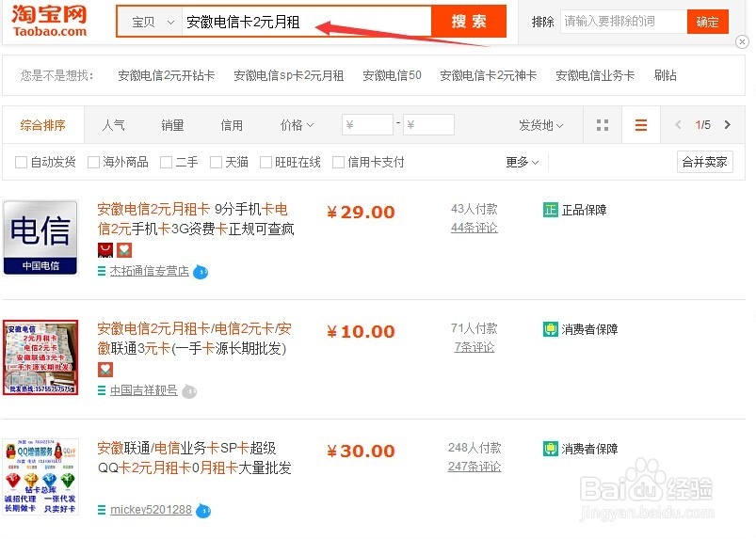Open seller link 中国吉祥靓号
Screen dimensions: 756x539
click(144, 390)
